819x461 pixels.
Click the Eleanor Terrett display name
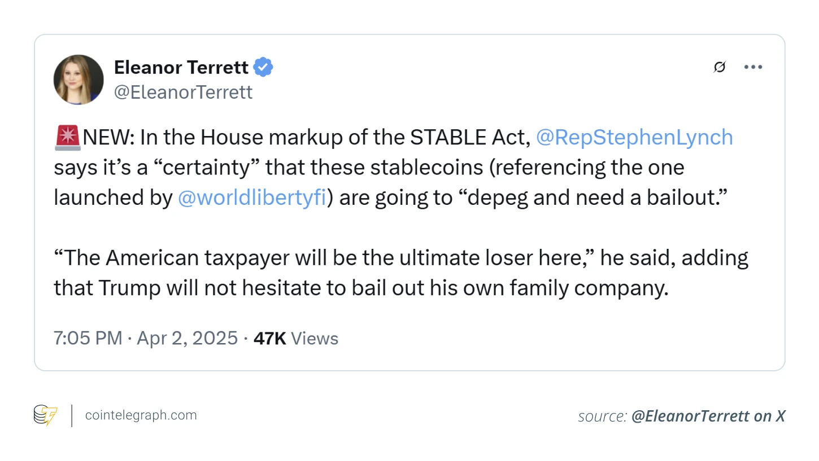pos(181,67)
